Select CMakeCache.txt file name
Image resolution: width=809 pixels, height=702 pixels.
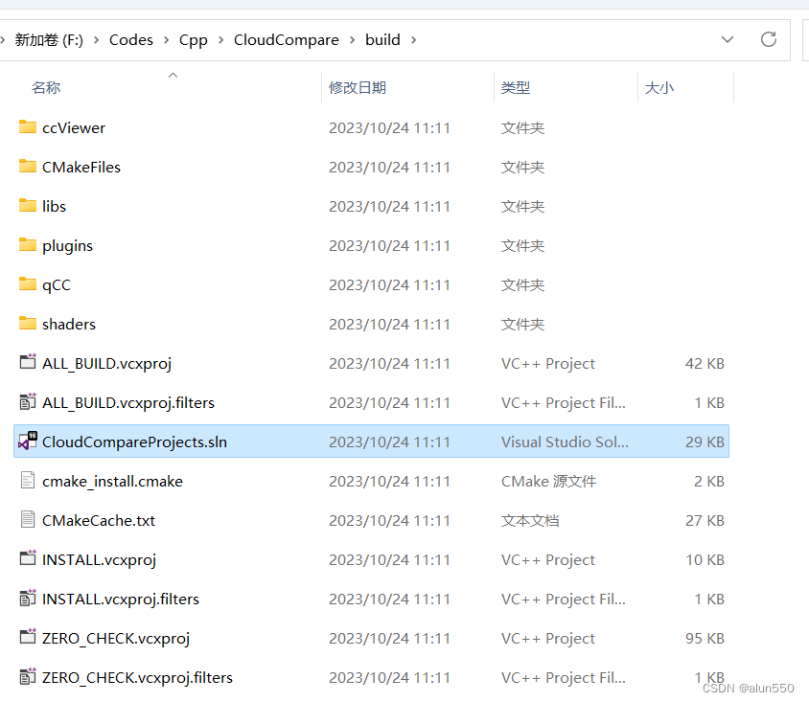coord(99,520)
